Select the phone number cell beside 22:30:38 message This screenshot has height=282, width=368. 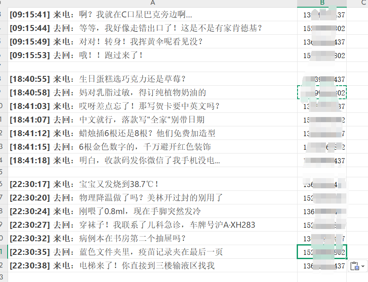(x=322, y=265)
